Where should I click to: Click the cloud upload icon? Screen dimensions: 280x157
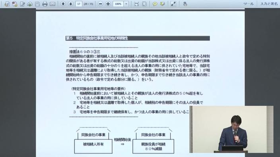(x=30, y=4)
